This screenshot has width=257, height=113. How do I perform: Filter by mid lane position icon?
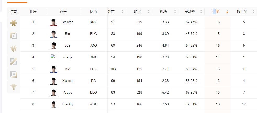pos(14,61)
